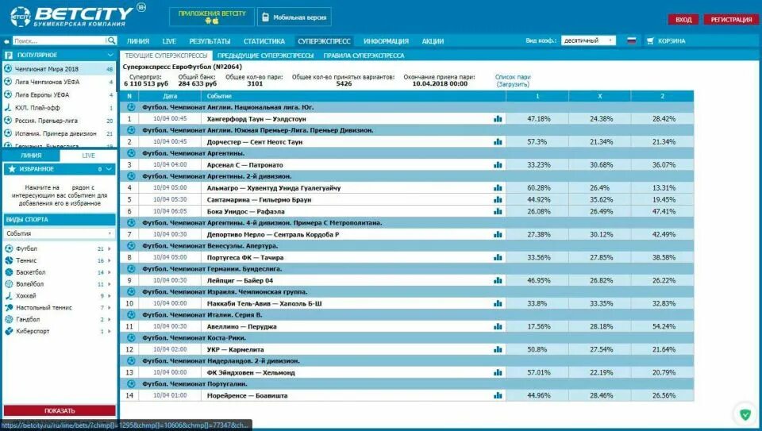
Task: Open the События dropdown in sidebar
Action: click(x=60, y=233)
